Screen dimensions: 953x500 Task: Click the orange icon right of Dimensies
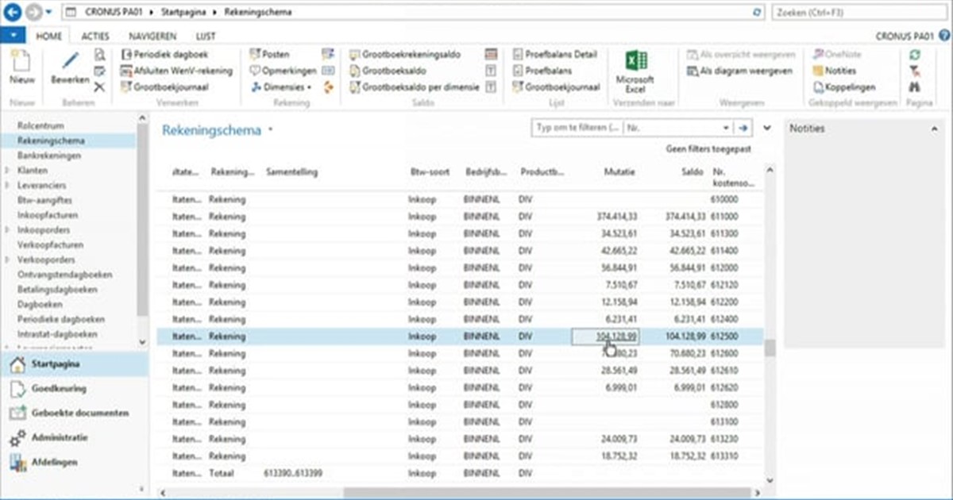coord(328,87)
